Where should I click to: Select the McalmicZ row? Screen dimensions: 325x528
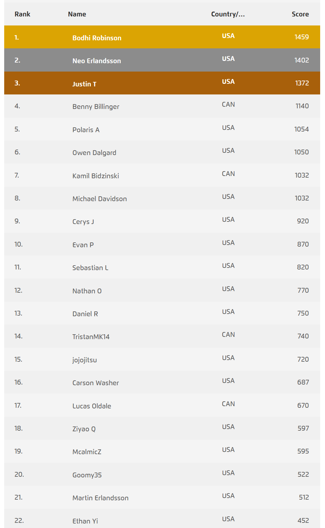point(162,451)
